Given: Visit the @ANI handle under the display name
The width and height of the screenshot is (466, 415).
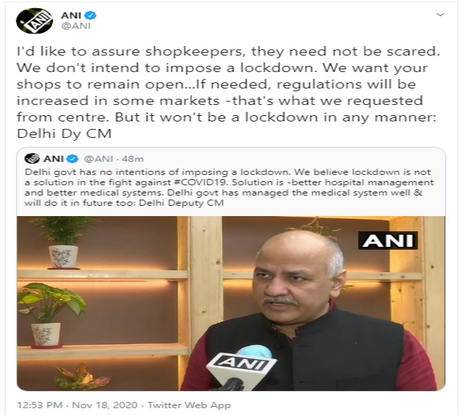Looking at the screenshot, I should click(x=76, y=26).
